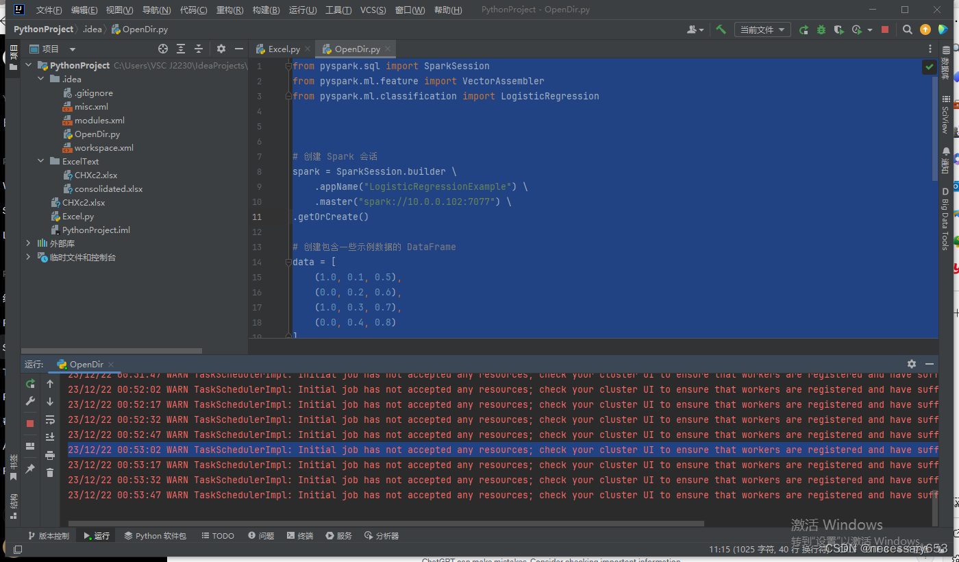The width and height of the screenshot is (959, 562).
Task: Open the Python 软件包 tool window
Action: coord(155,536)
